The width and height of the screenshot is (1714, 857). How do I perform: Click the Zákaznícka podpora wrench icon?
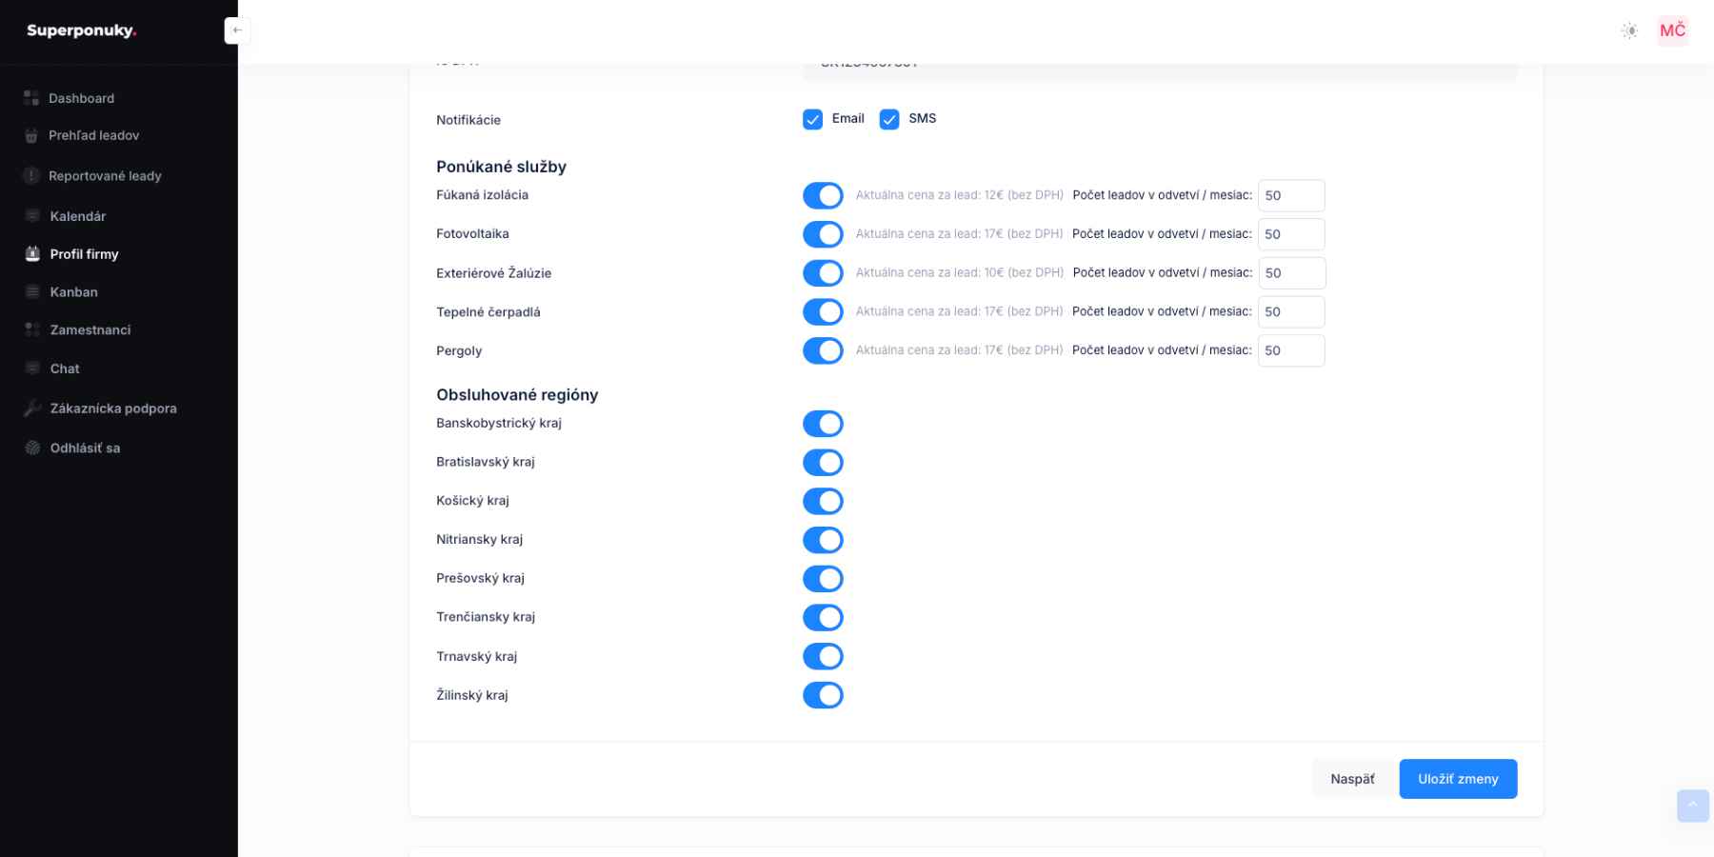(x=32, y=409)
